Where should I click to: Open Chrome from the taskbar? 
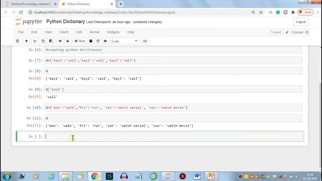(95, 176)
